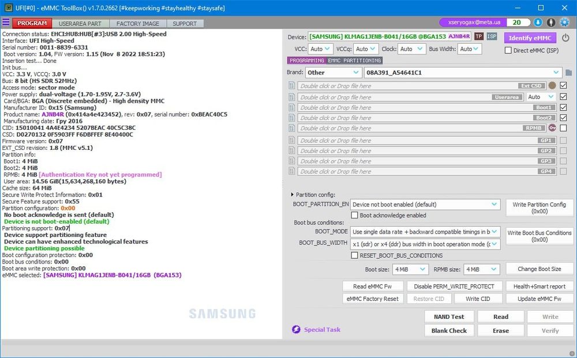Click the USB connection icon

551,22
